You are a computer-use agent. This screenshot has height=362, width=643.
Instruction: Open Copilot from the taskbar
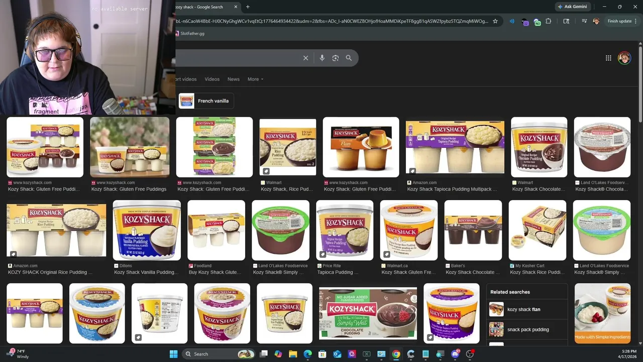click(x=278, y=354)
